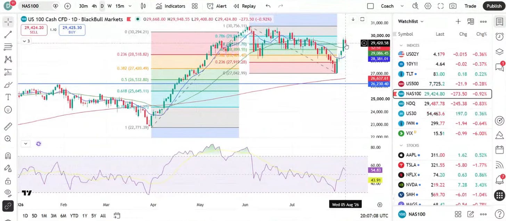The height and width of the screenshot is (221, 506).
Task: Toggle hide all drawings eye icon
Action: point(8,193)
